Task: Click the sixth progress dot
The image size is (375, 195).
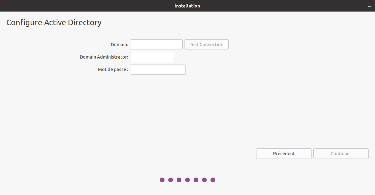Action: (x=204, y=180)
